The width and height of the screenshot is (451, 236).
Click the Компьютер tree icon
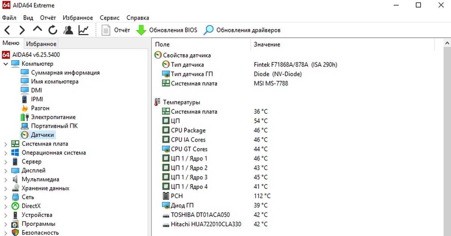coord(15,64)
